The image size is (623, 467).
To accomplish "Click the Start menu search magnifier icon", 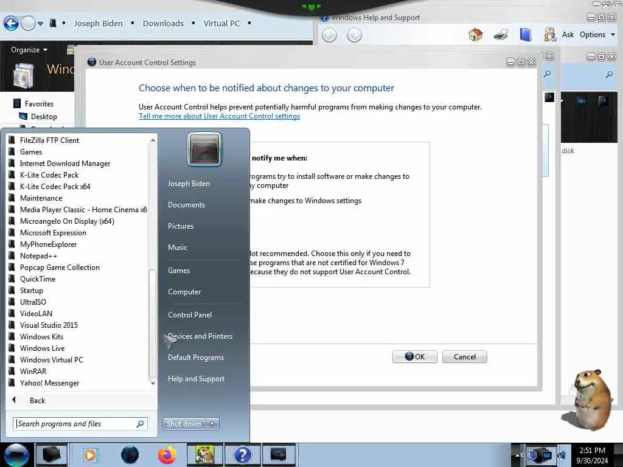I will tap(141, 424).
